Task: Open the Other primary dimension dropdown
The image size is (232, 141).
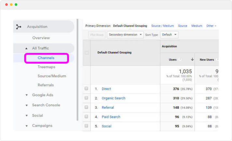Action: pos(211,26)
